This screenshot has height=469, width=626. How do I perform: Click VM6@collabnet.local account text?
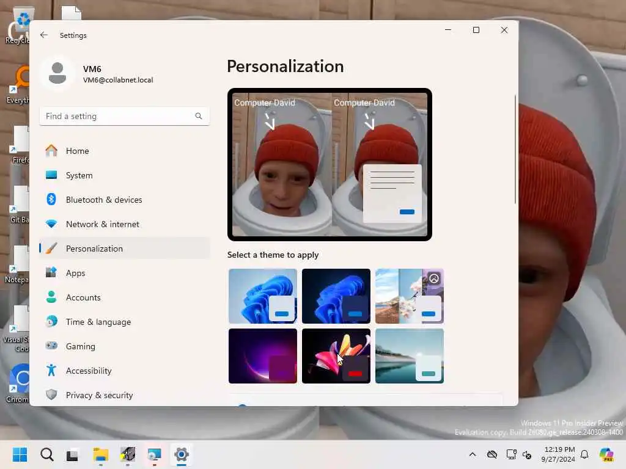(x=118, y=80)
